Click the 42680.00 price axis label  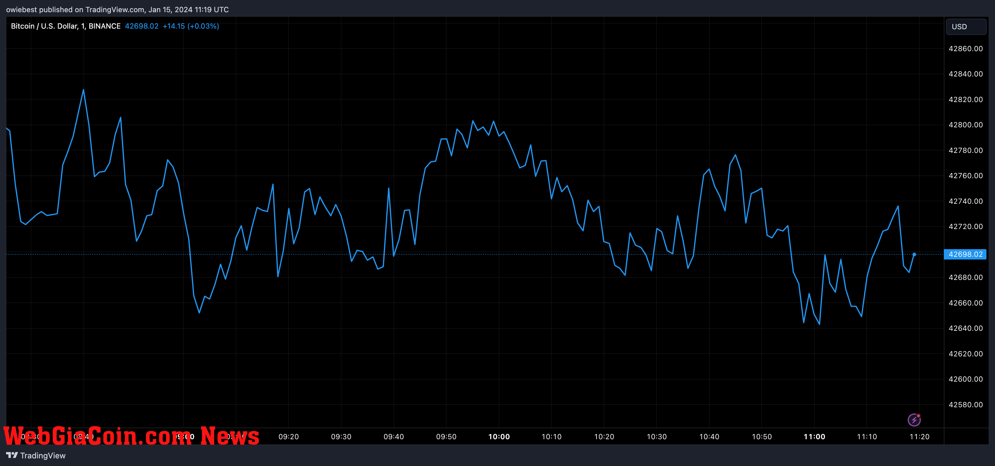coord(966,277)
